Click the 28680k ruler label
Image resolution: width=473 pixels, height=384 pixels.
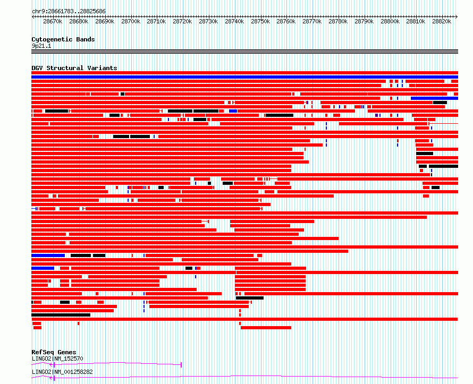[x=79, y=21]
